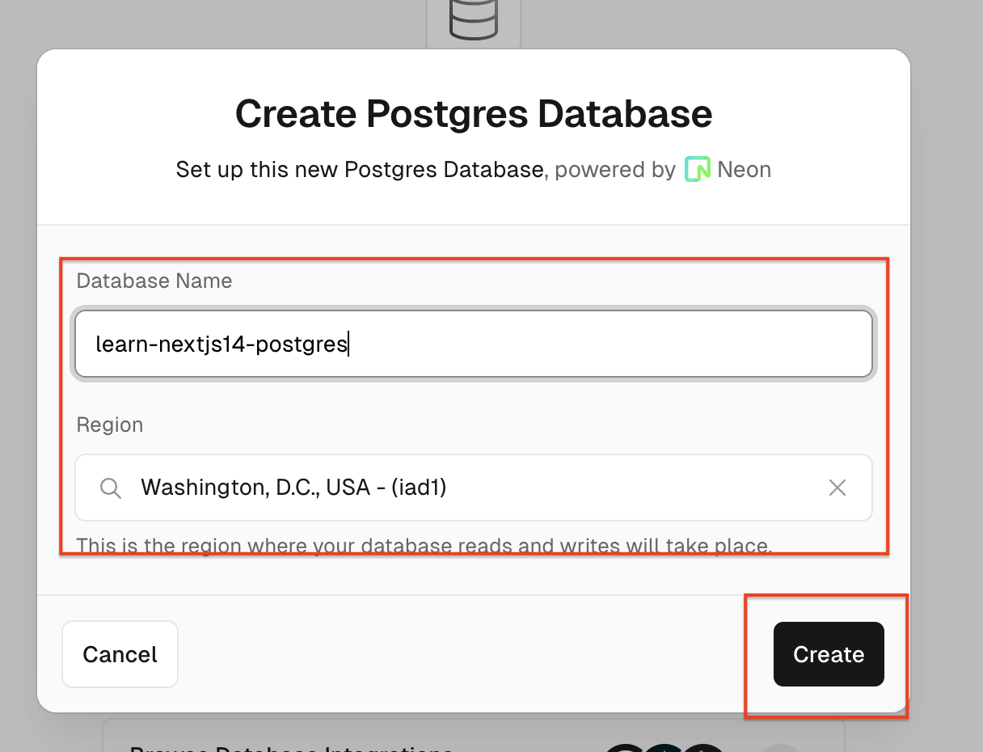Click the "Database Name" field label

tap(154, 281)
